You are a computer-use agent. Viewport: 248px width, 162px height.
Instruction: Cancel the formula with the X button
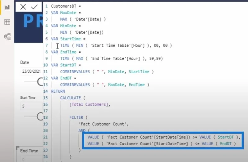click(x=23, y=7)
